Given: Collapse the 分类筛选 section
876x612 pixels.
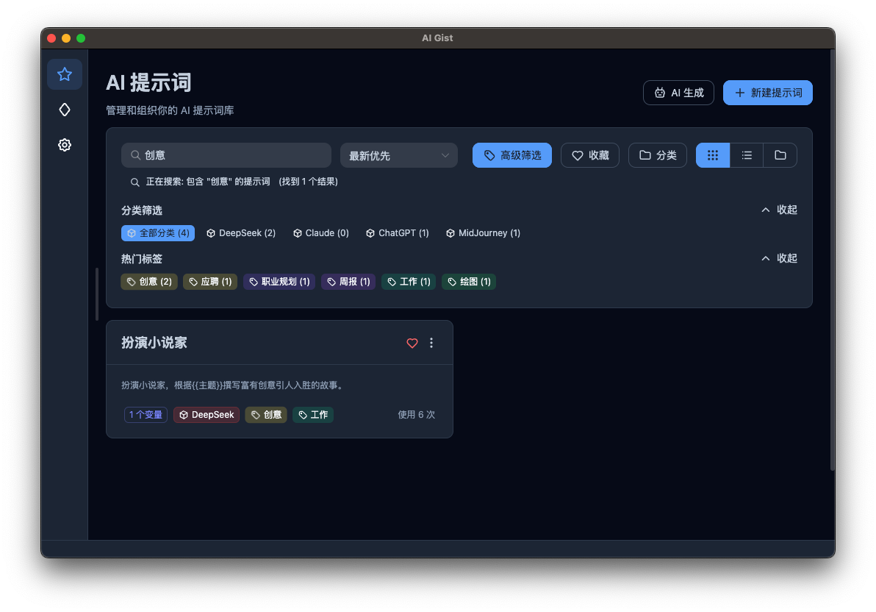Looking at the screenshot, I should point(778,210).
